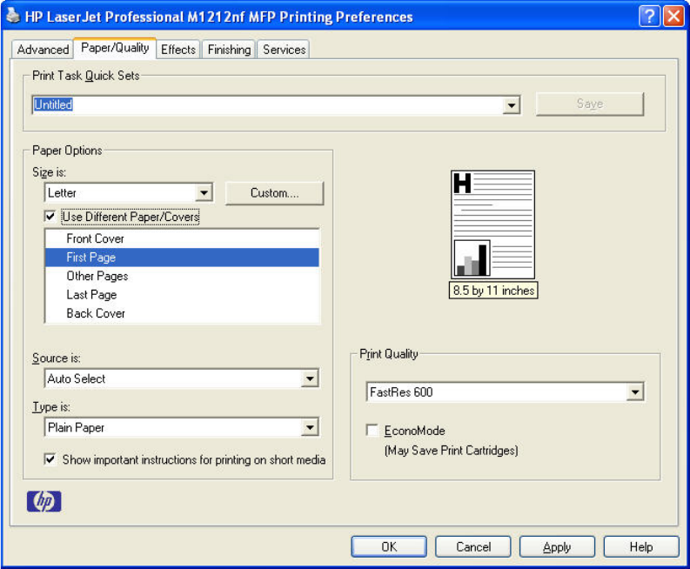The width and height of the screenshot is (690, 569).
Task: Click the printer icon in title bar
Action: (x=13, y=16)
